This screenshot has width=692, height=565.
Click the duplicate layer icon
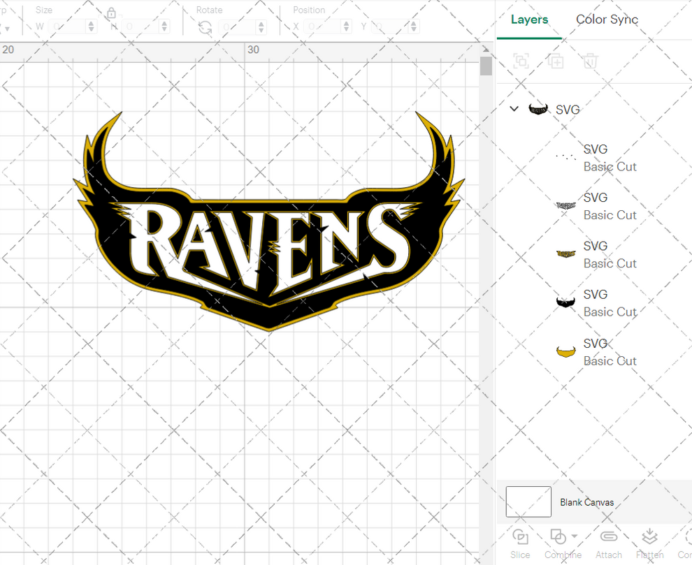coord(556,61)
